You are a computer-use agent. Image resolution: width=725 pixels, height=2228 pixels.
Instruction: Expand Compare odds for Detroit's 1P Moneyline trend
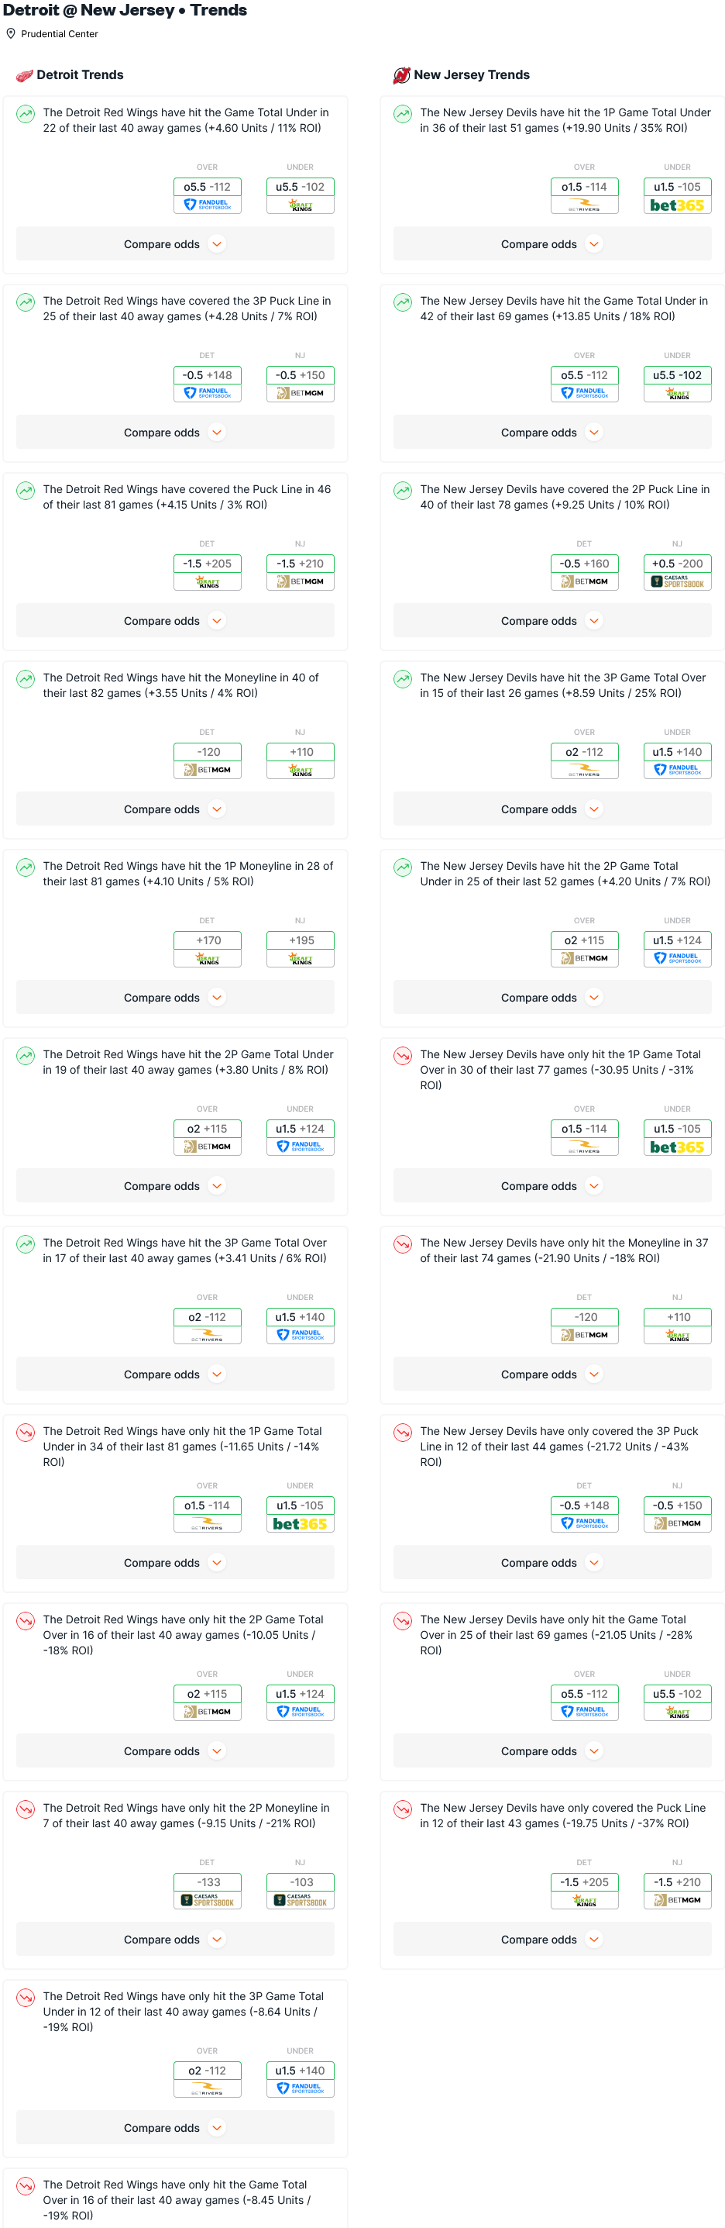click(x=174, y=997)
